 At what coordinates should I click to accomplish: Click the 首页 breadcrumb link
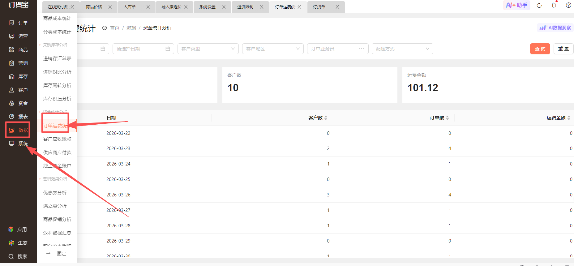pyautogui.click(x=115, y=28)
